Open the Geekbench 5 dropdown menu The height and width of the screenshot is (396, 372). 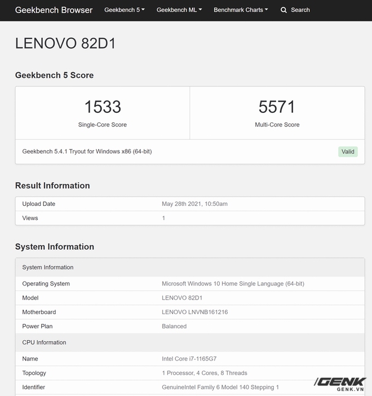(x=125, y=10)
